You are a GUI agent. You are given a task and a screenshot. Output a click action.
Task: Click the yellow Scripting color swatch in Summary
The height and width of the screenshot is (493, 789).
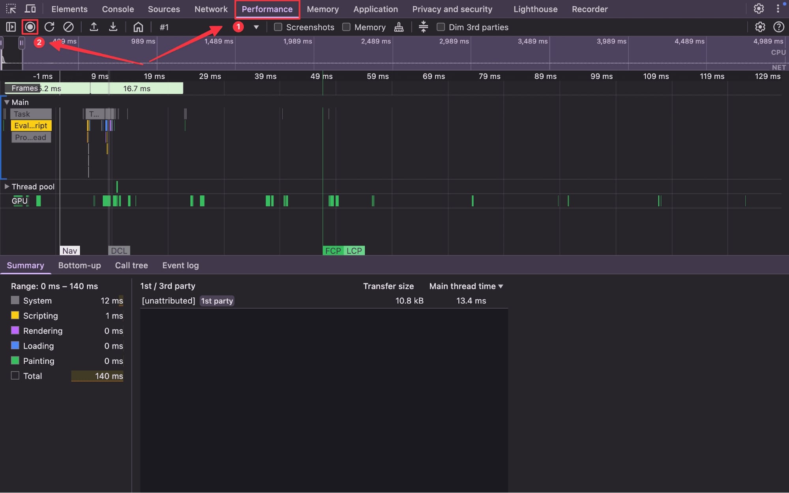tap(15, 315)
